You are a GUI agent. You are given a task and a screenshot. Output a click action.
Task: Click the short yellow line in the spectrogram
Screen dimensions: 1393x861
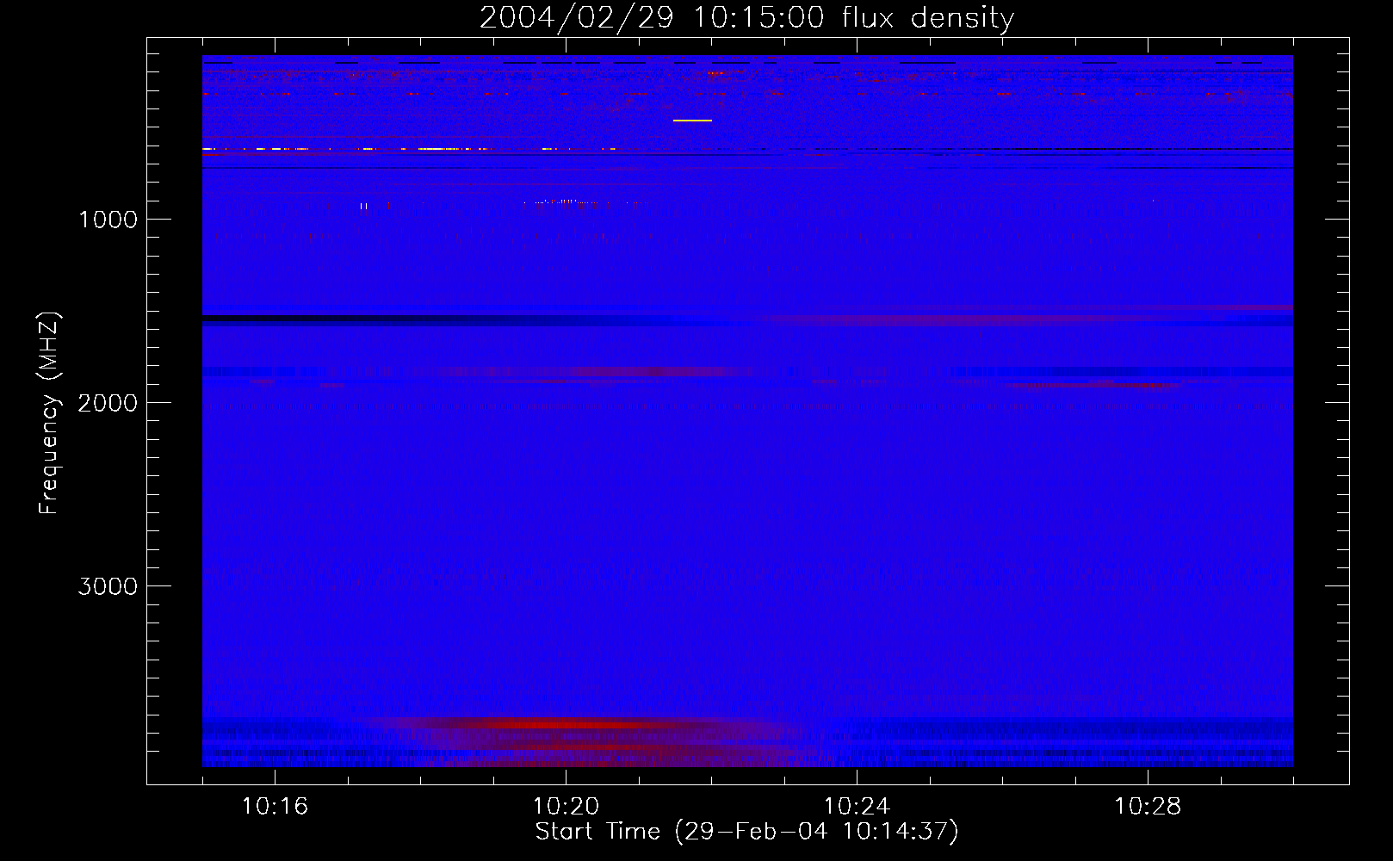(692, 121)
